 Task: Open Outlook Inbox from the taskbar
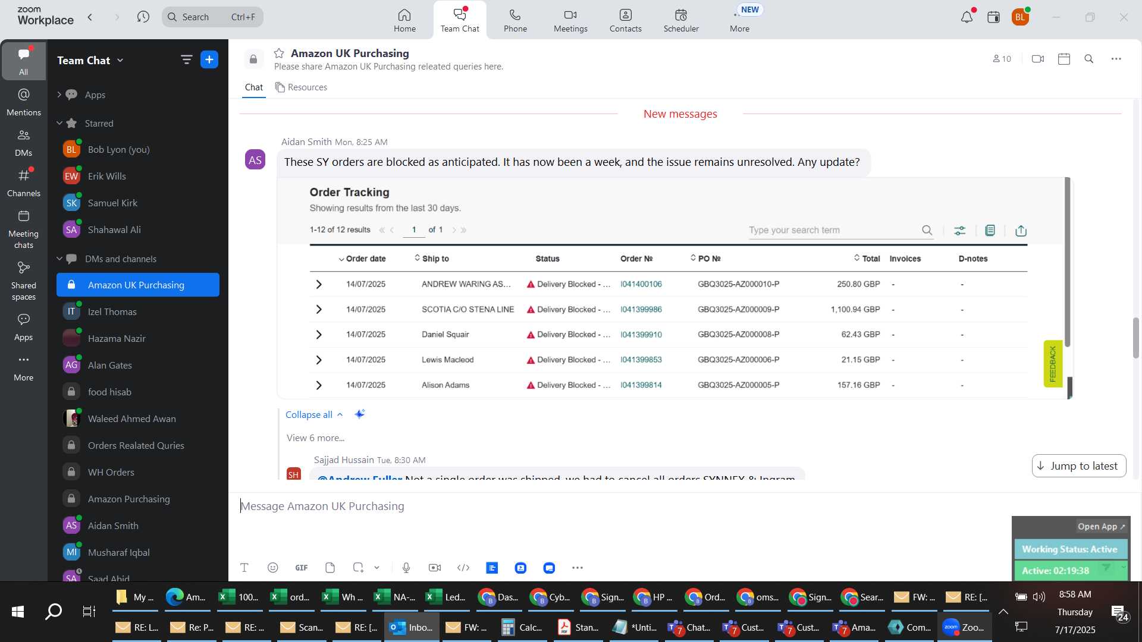click(412, 627)
